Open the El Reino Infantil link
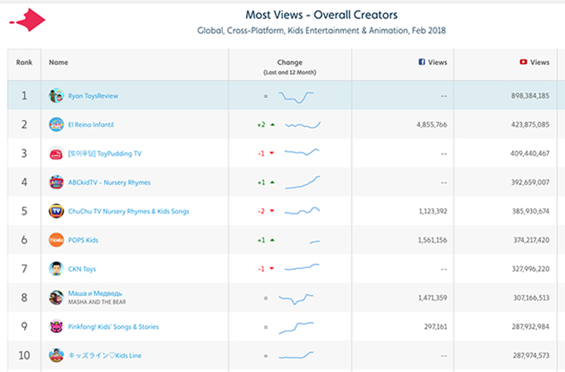The image size is (565, 372). point(91,125)
